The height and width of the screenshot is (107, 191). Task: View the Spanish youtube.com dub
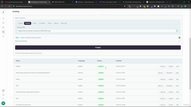177,73
